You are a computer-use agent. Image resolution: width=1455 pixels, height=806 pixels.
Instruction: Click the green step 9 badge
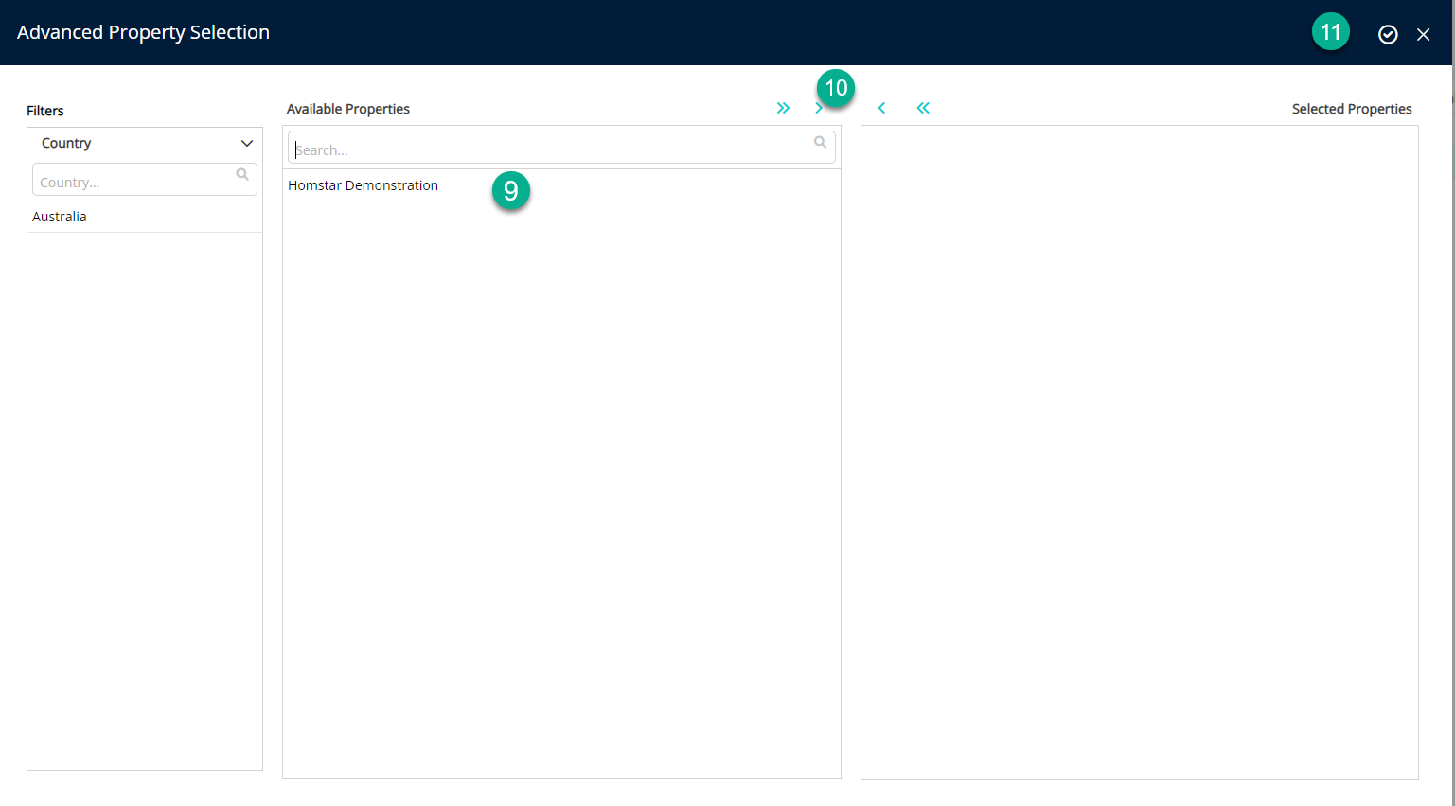(x=511, y=191)
